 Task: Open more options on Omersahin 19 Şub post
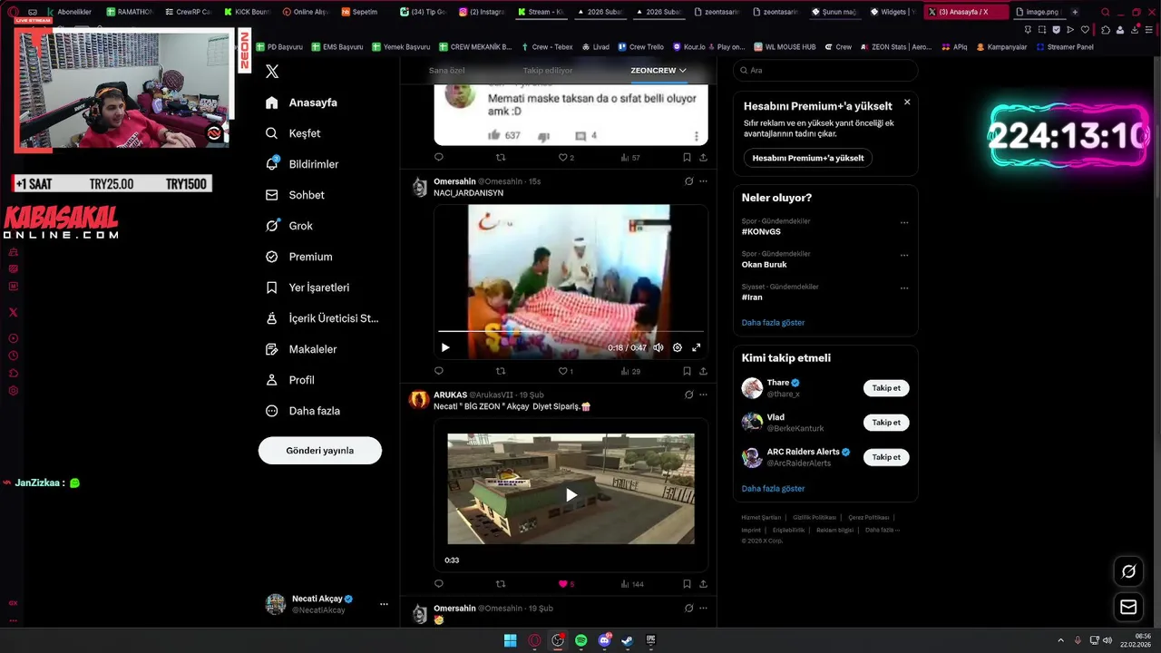pyautogui.click(x=703, y=608)
